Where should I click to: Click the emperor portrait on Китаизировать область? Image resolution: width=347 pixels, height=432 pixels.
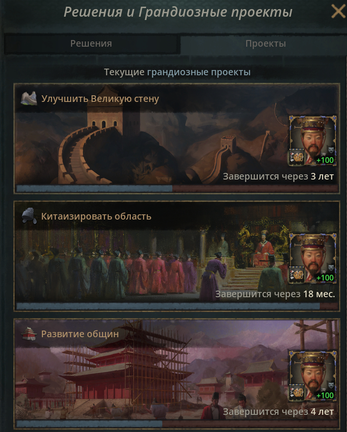click(x=313, y=258)
